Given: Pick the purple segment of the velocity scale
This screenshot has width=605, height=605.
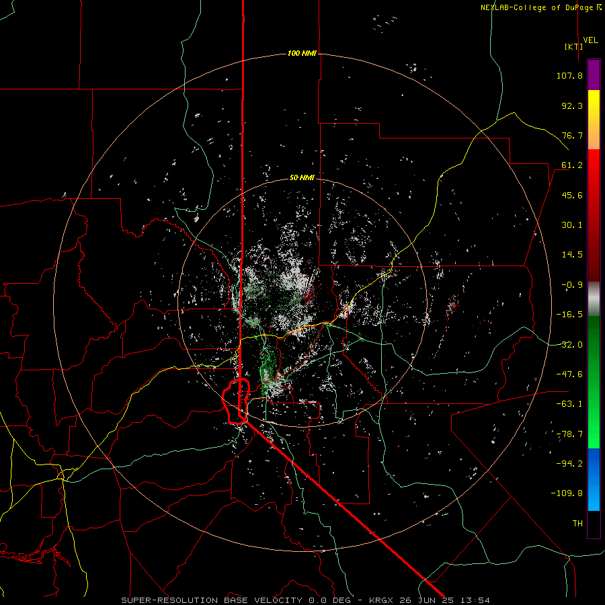Looking at the screenshot, I should coord(594,75).
